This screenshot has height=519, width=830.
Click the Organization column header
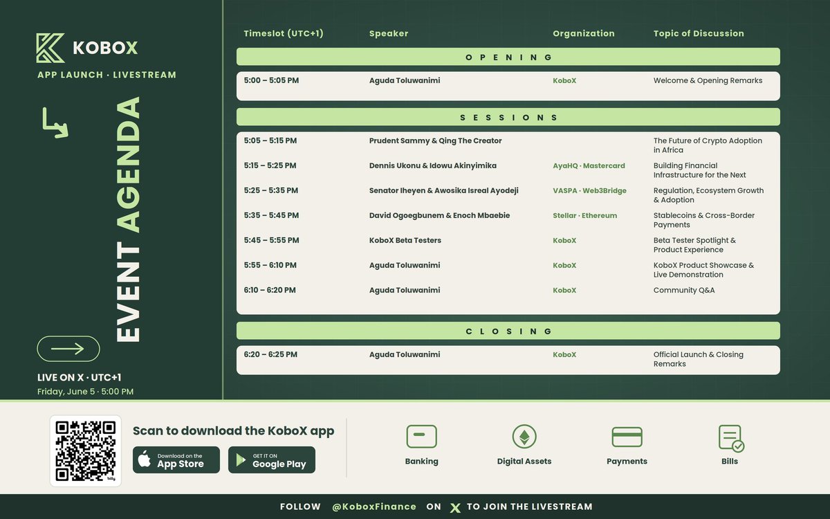click(584, 33)
